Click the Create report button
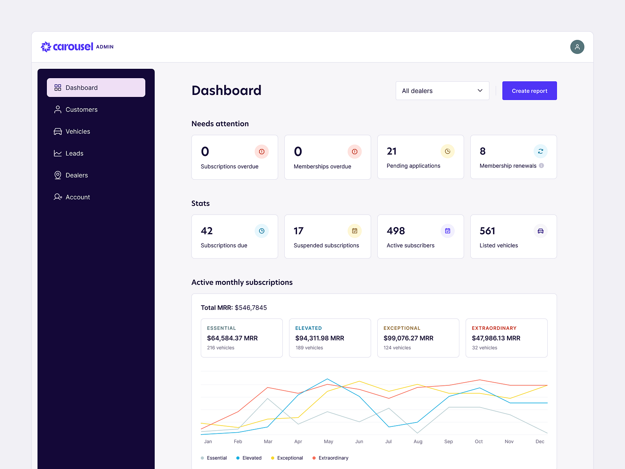Viewport: 625px width, 469px height. [529, 91]
